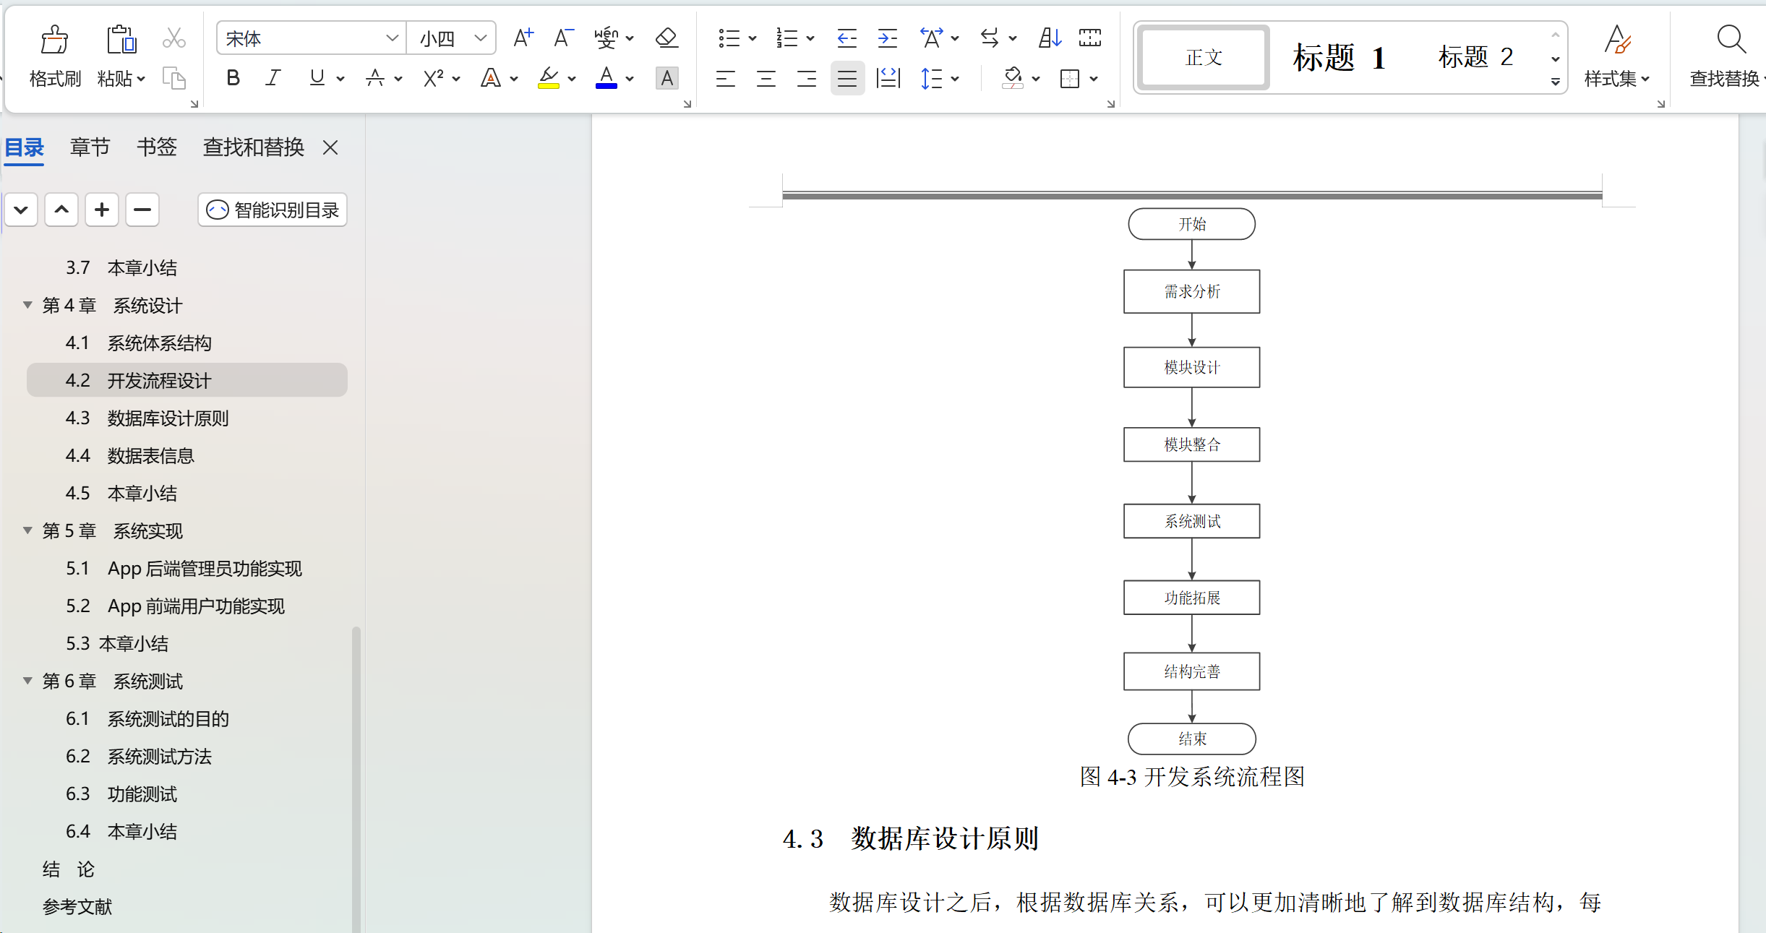Open the font size dropdown showing 小四
Image resolution: width=1766 pixels, height=933 pixels.
coord(480,38)
